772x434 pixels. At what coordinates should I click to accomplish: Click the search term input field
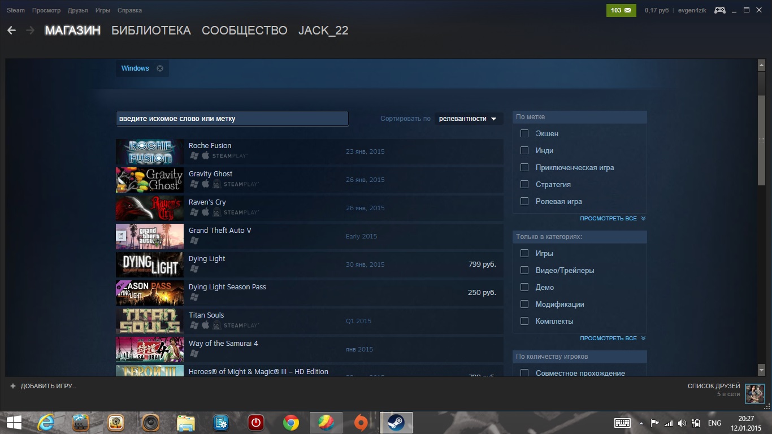[232, 119]
